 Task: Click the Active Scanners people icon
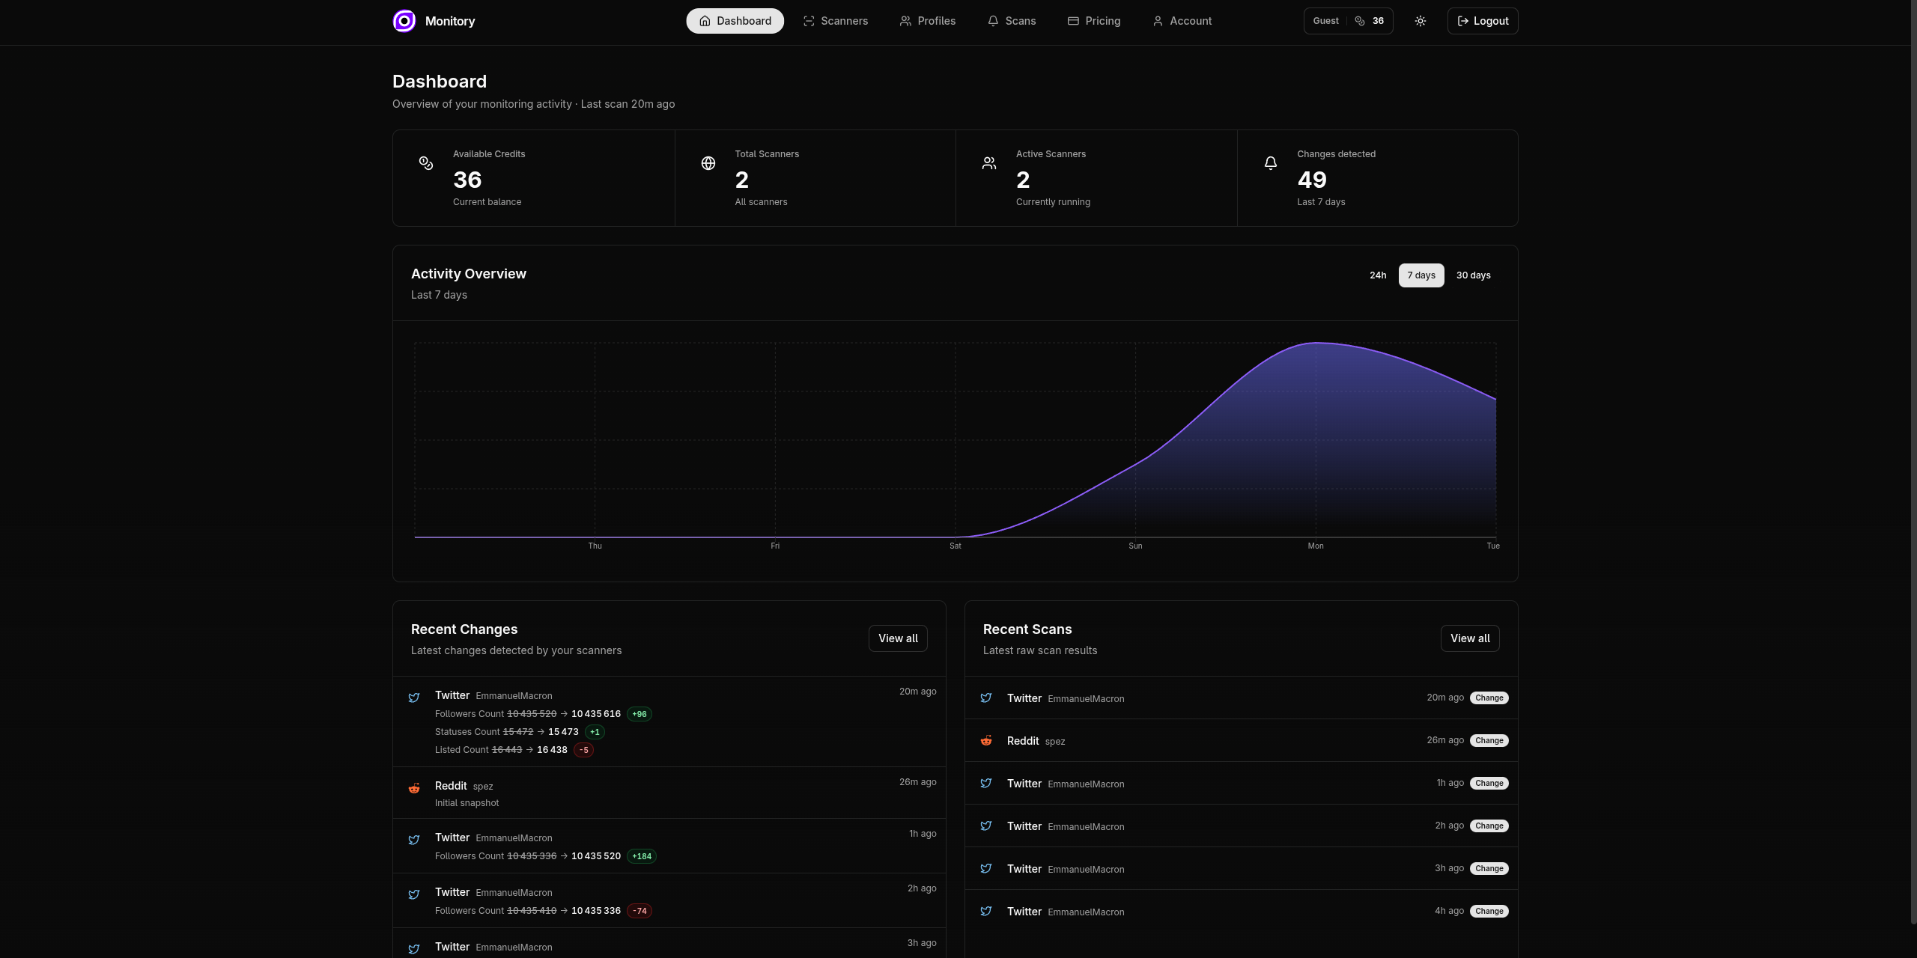point(989,163)
